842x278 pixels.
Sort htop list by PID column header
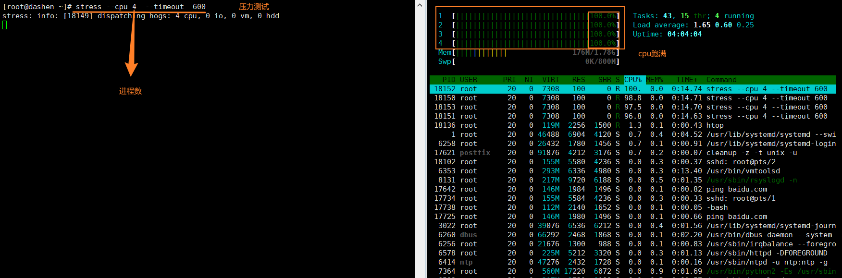(x=449, y=80)
